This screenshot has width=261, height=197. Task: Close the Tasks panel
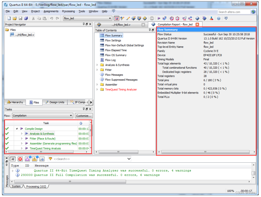(90, 109)
